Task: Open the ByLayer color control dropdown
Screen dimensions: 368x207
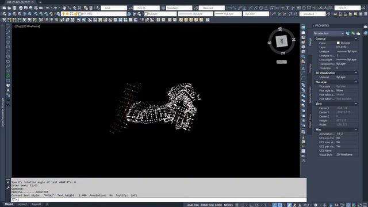Action: [160, 14]
